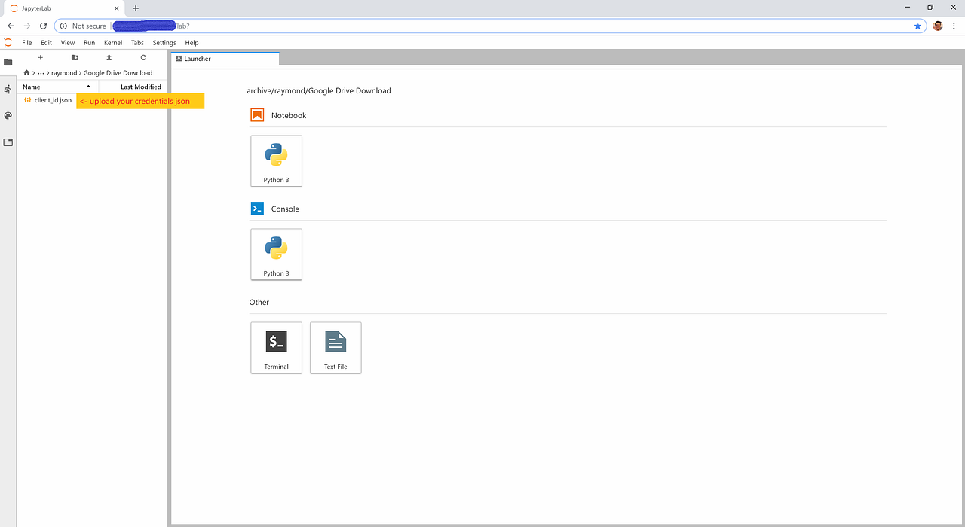
Task: Create a new Text File from the launcher
Action: [x=335, y=347]
